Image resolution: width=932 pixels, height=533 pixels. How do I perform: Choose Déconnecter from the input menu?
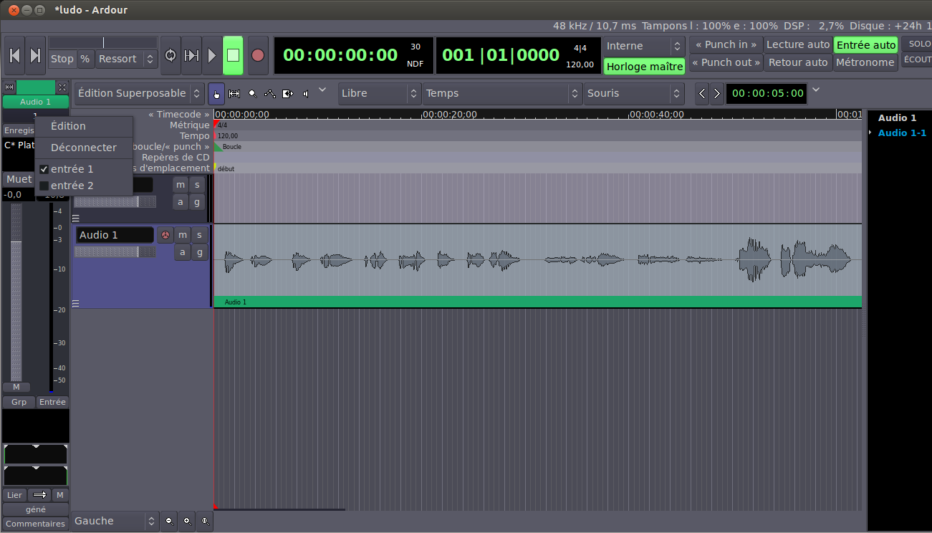[84, 148]
